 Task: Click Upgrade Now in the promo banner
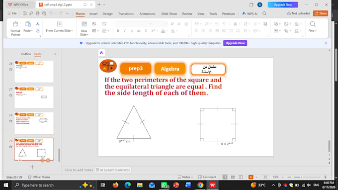(x=235, y=43)
